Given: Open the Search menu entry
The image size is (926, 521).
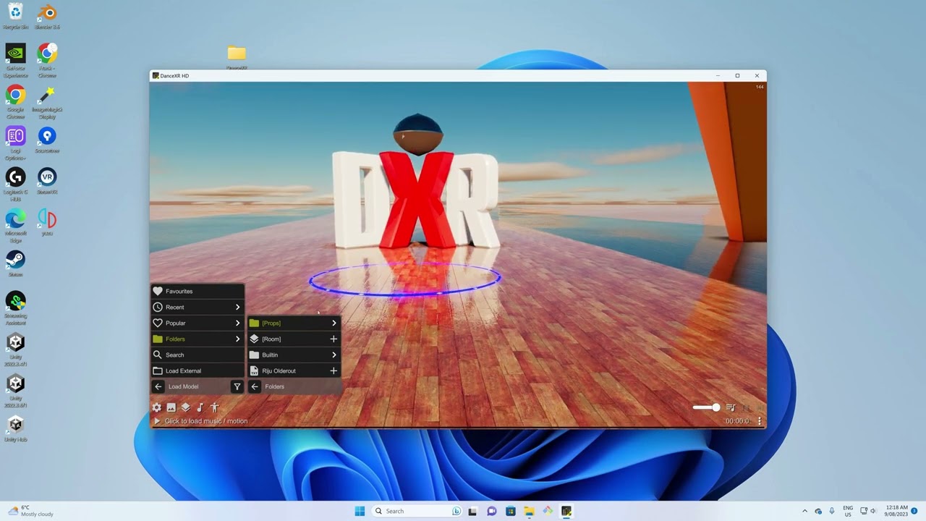Looking at the screenshot, I should click(x=197, y=355).
